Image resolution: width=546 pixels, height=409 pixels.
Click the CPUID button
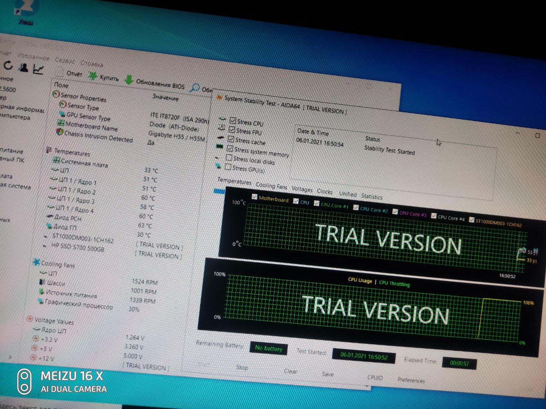tap(375, 377)
